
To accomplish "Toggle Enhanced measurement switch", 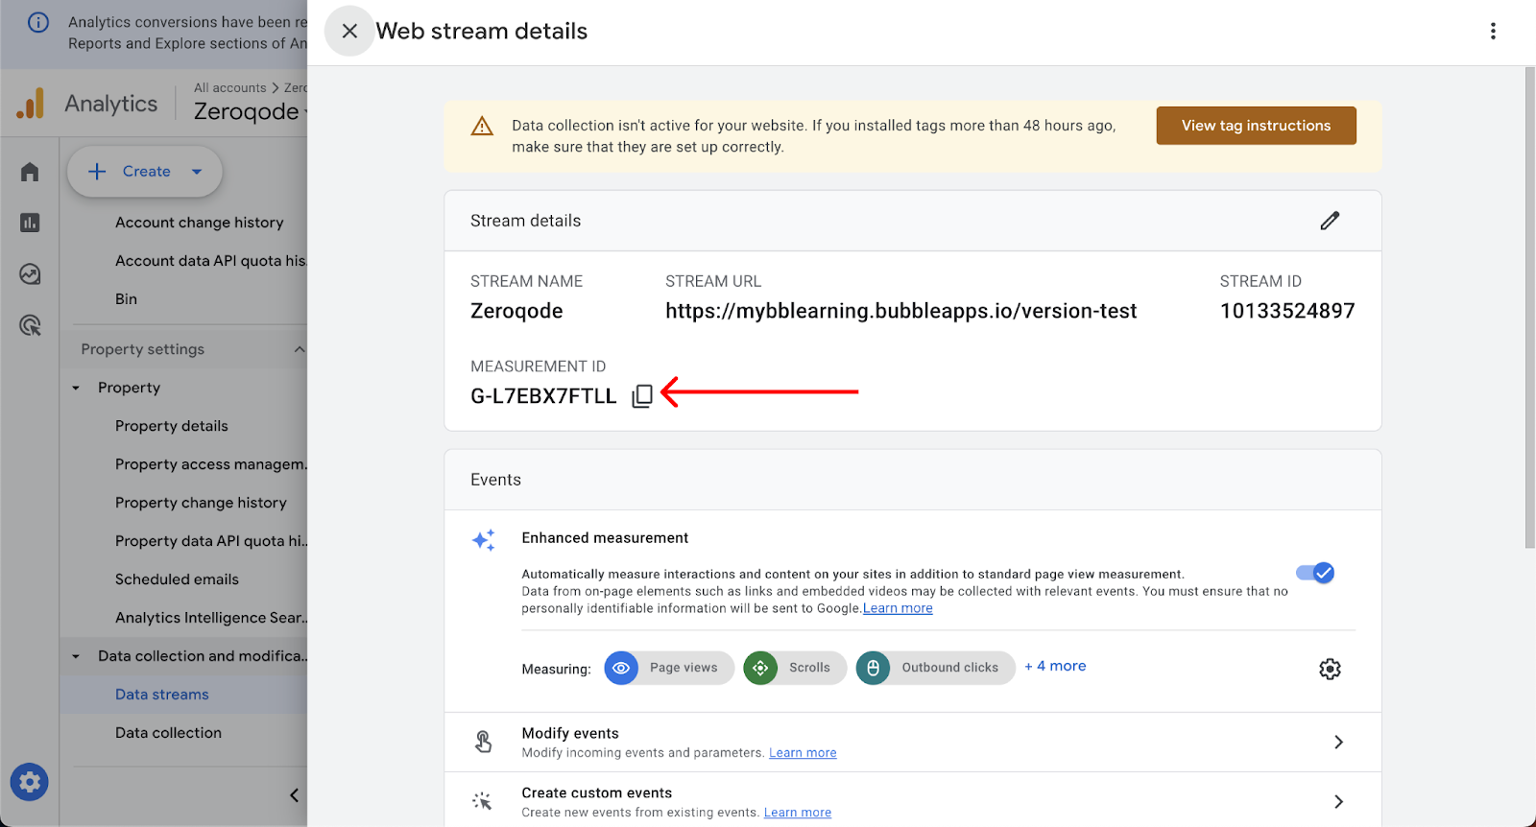I will point(1315,573).
